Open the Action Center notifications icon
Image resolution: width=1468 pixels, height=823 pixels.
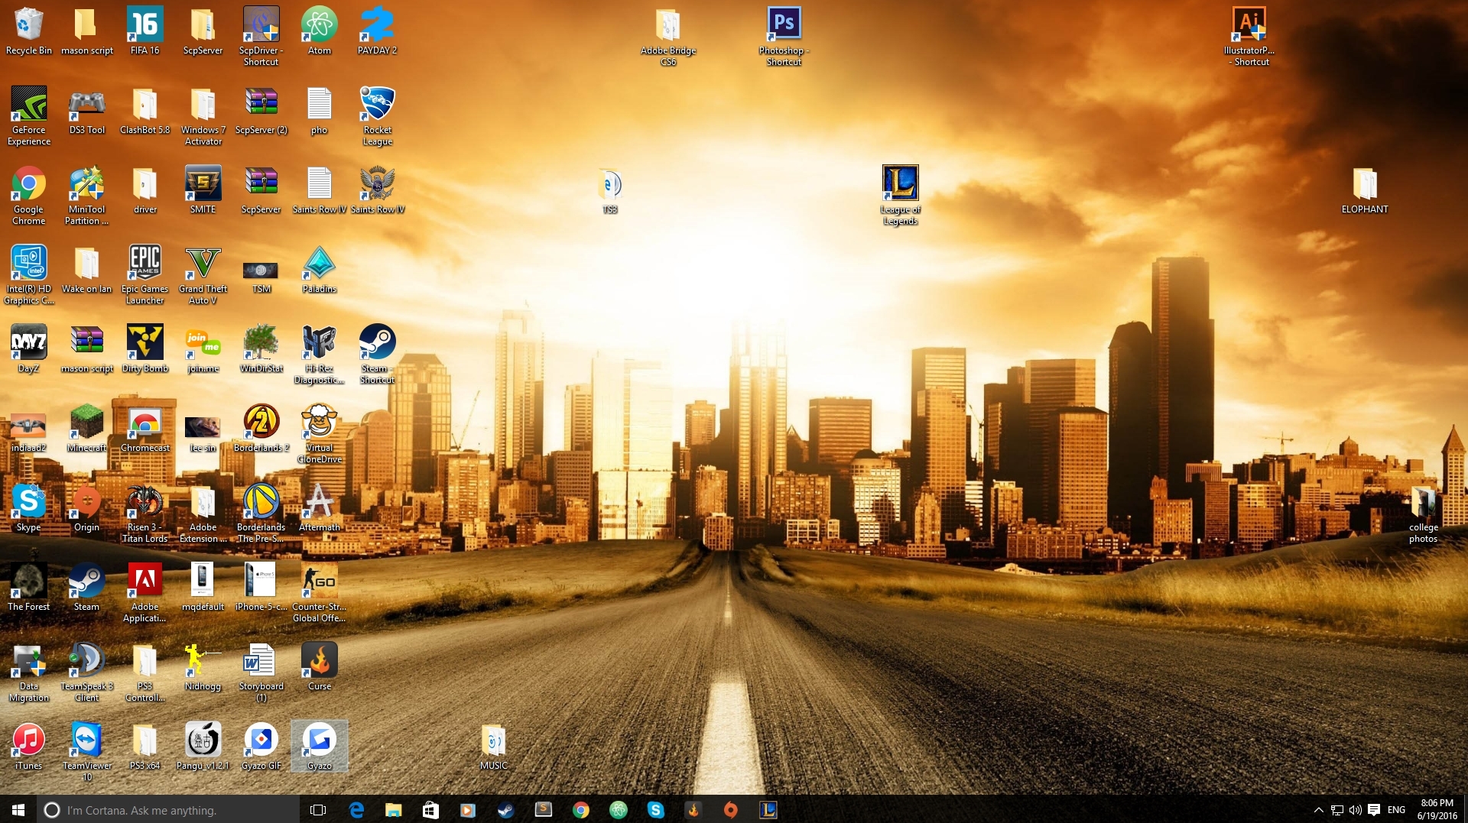[x=1374, y=809]
